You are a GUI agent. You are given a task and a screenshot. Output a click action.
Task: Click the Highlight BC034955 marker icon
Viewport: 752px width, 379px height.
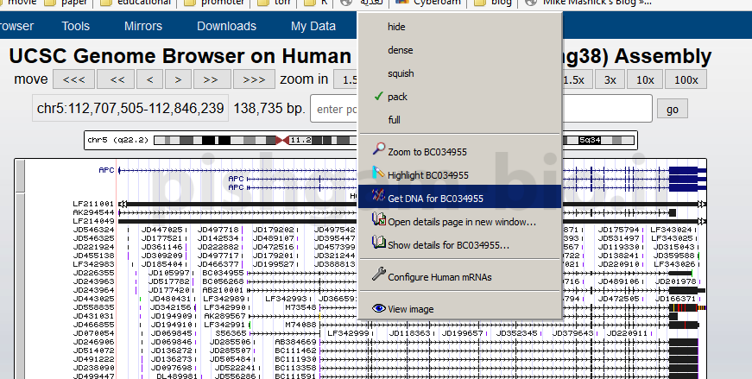click(x=377, y=174)
